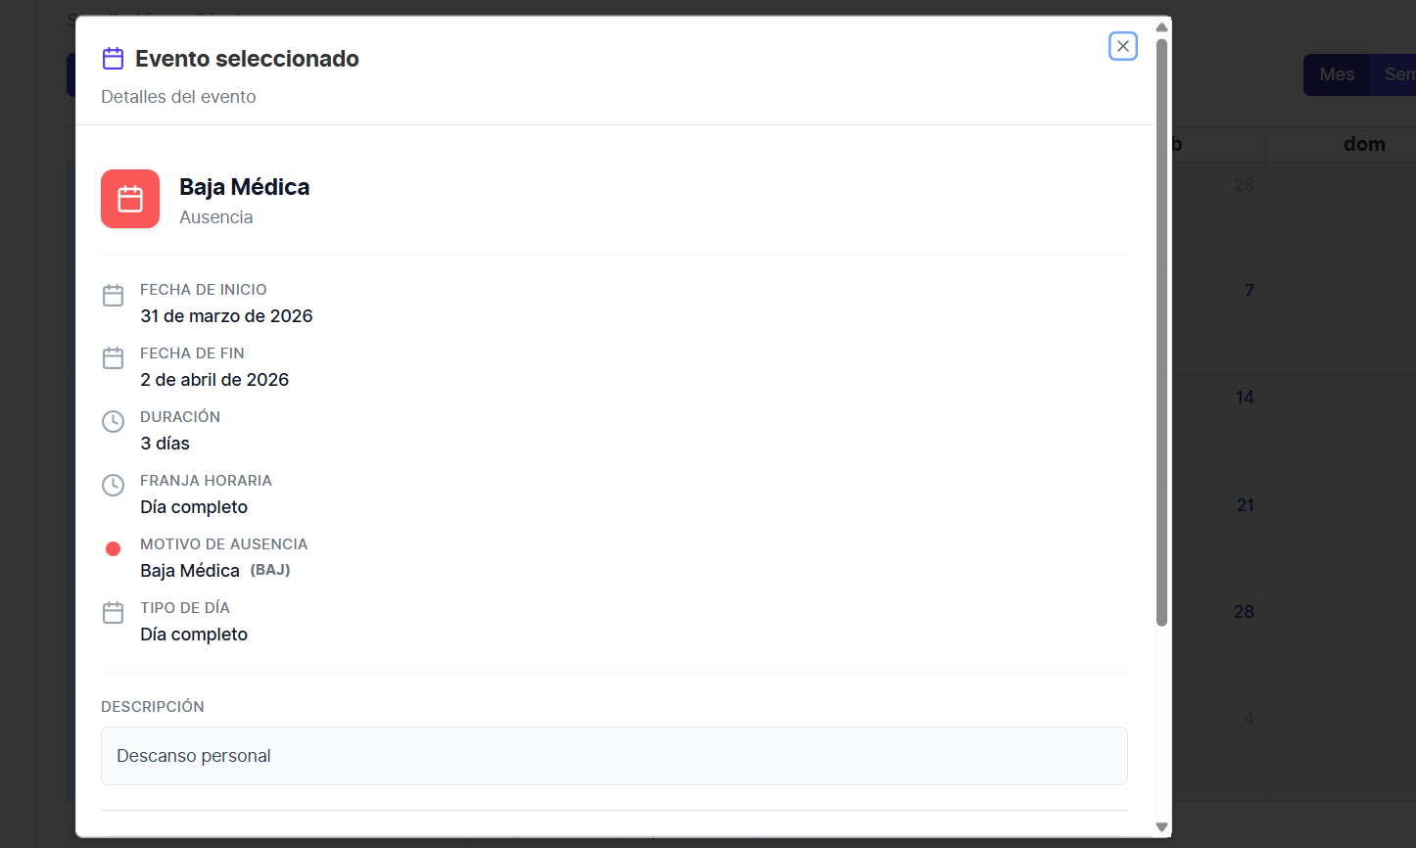The height and width of the screenshot is (848, 1416).
Task: Select the start date 31 de marzo de 2026
Action: (x=226, y=316)
